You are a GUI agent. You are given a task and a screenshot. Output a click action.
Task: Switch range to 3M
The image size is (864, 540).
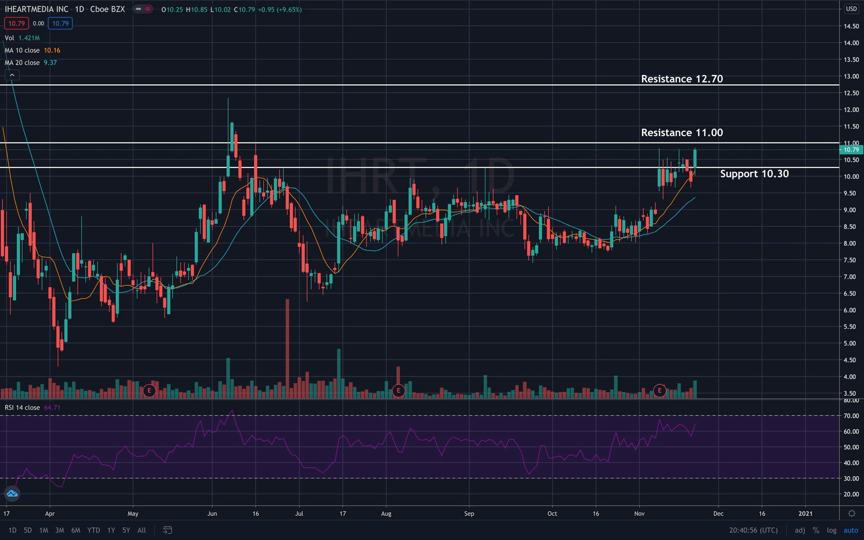pos(60,530)
